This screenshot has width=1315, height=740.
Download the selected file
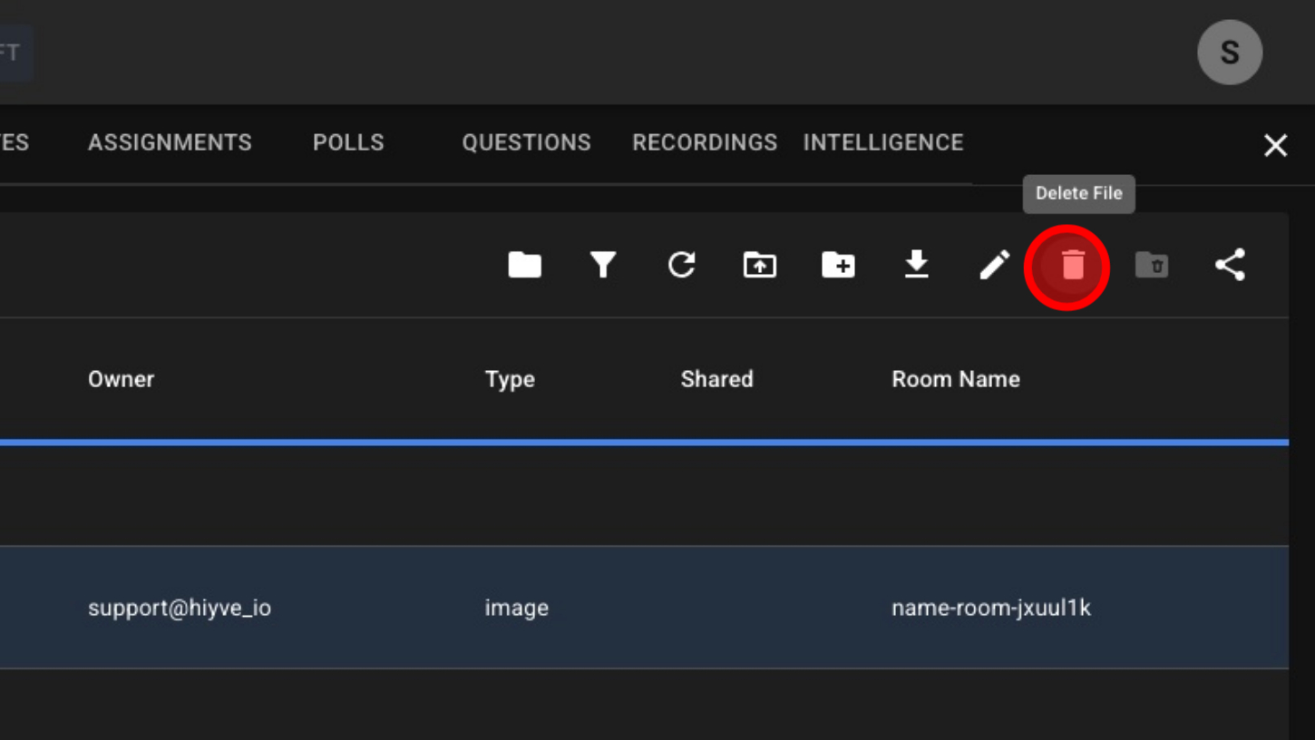pos(916,265)
